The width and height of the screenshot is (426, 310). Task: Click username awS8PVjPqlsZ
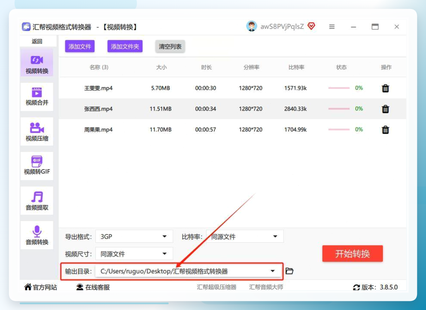point(282,26)
